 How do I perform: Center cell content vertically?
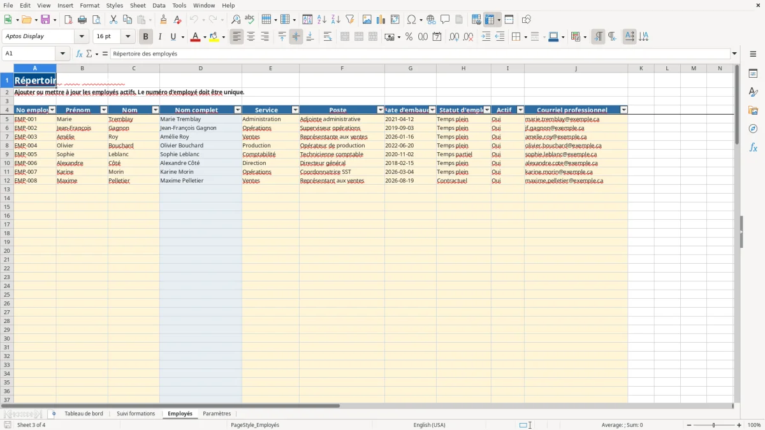[x=296, y=37]
